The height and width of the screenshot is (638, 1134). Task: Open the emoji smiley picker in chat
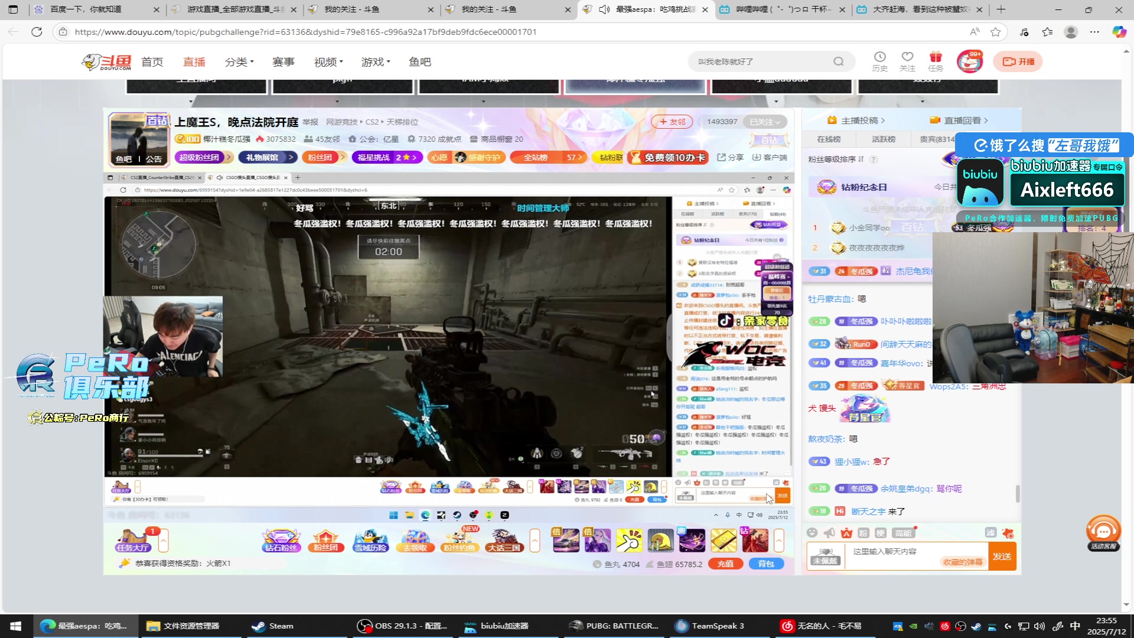[812, 533]
